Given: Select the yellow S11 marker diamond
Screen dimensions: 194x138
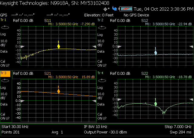Looking at the screenshot, I should [x=59, y=46].
